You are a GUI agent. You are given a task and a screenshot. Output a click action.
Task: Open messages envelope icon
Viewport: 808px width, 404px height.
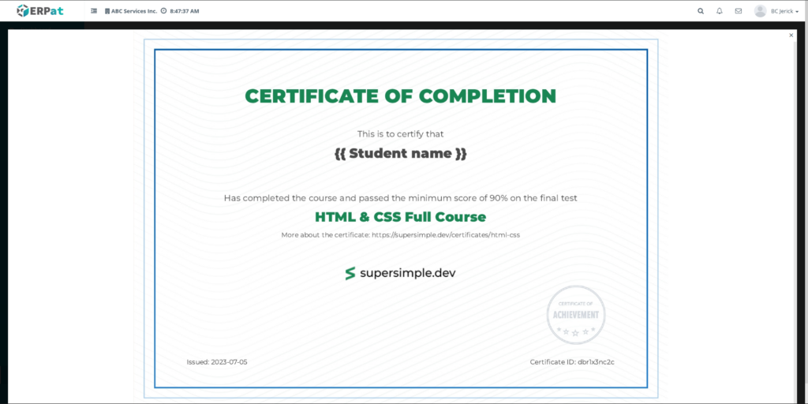739,11
